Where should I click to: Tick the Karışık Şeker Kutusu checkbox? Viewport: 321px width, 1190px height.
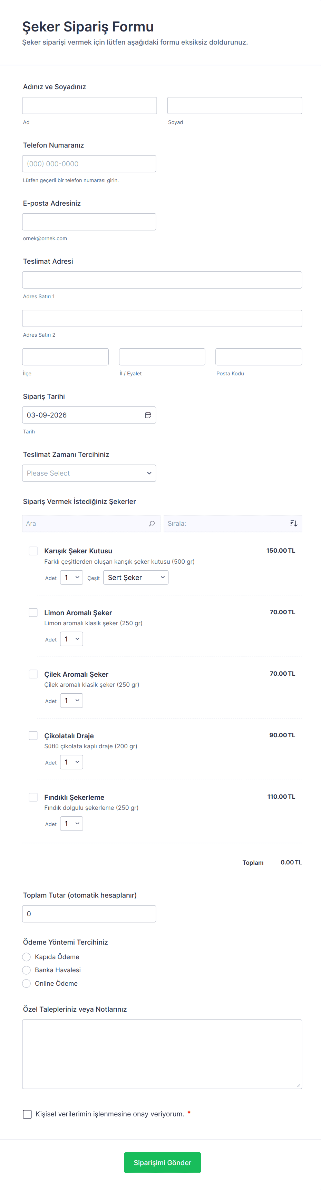click(x=33, y=551)
